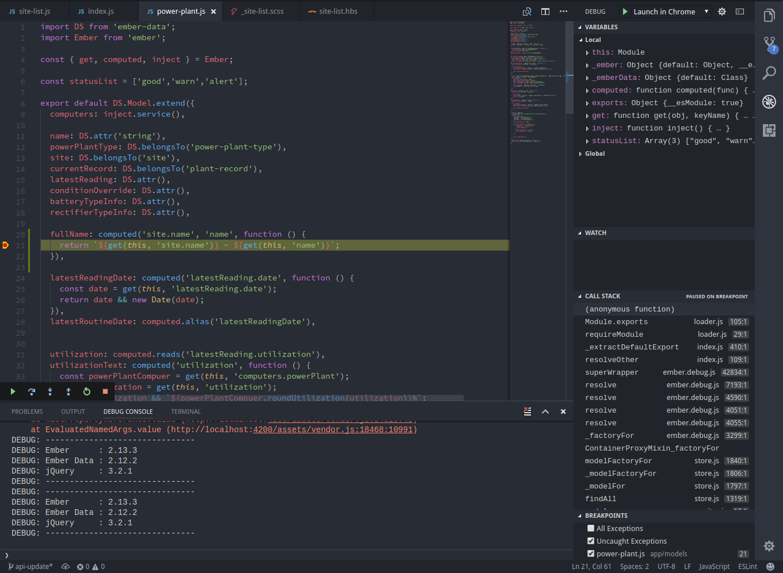Open Source Control view with 7 badge

[769, 44]
